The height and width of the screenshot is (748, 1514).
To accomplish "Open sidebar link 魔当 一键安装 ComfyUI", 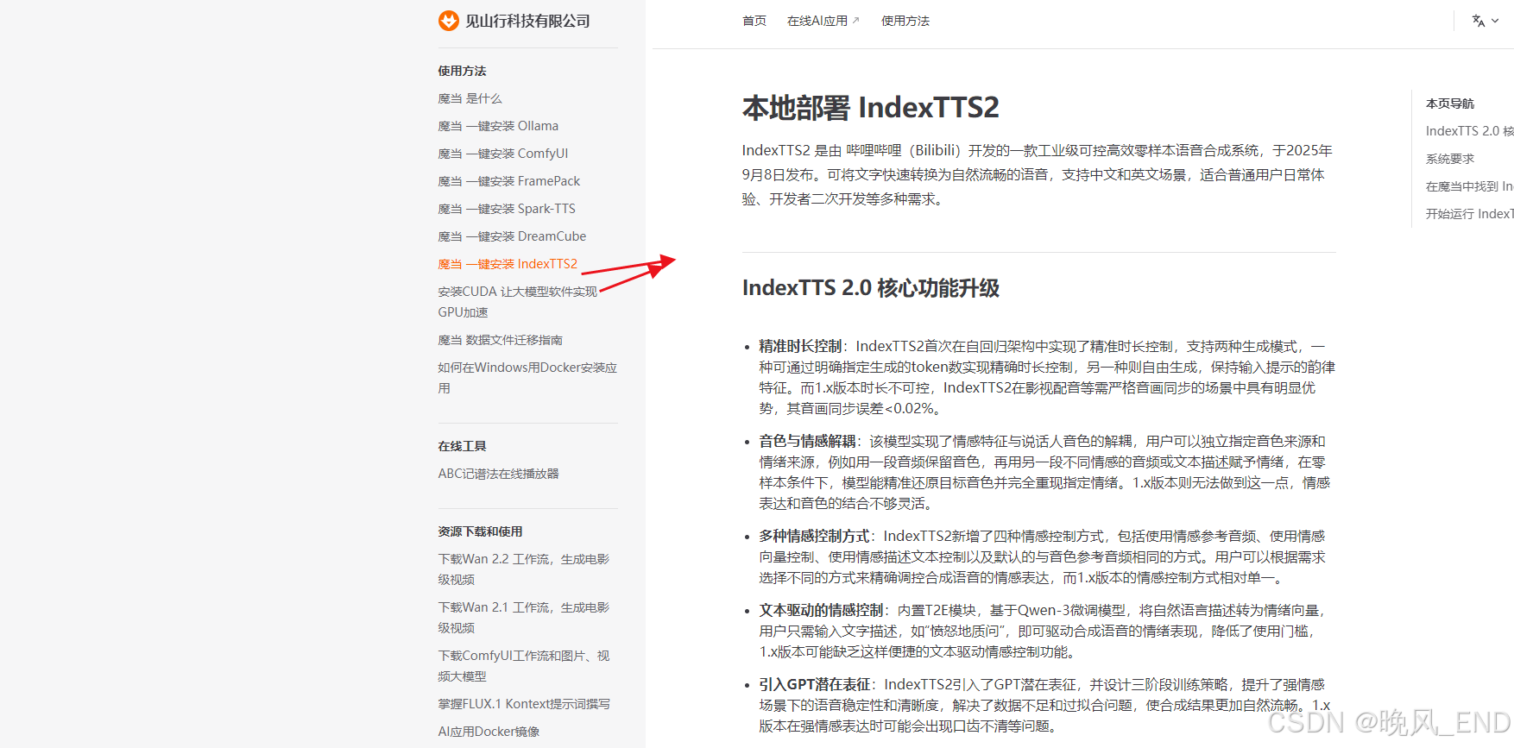I will pyautogui.click(x=503, y=154).
